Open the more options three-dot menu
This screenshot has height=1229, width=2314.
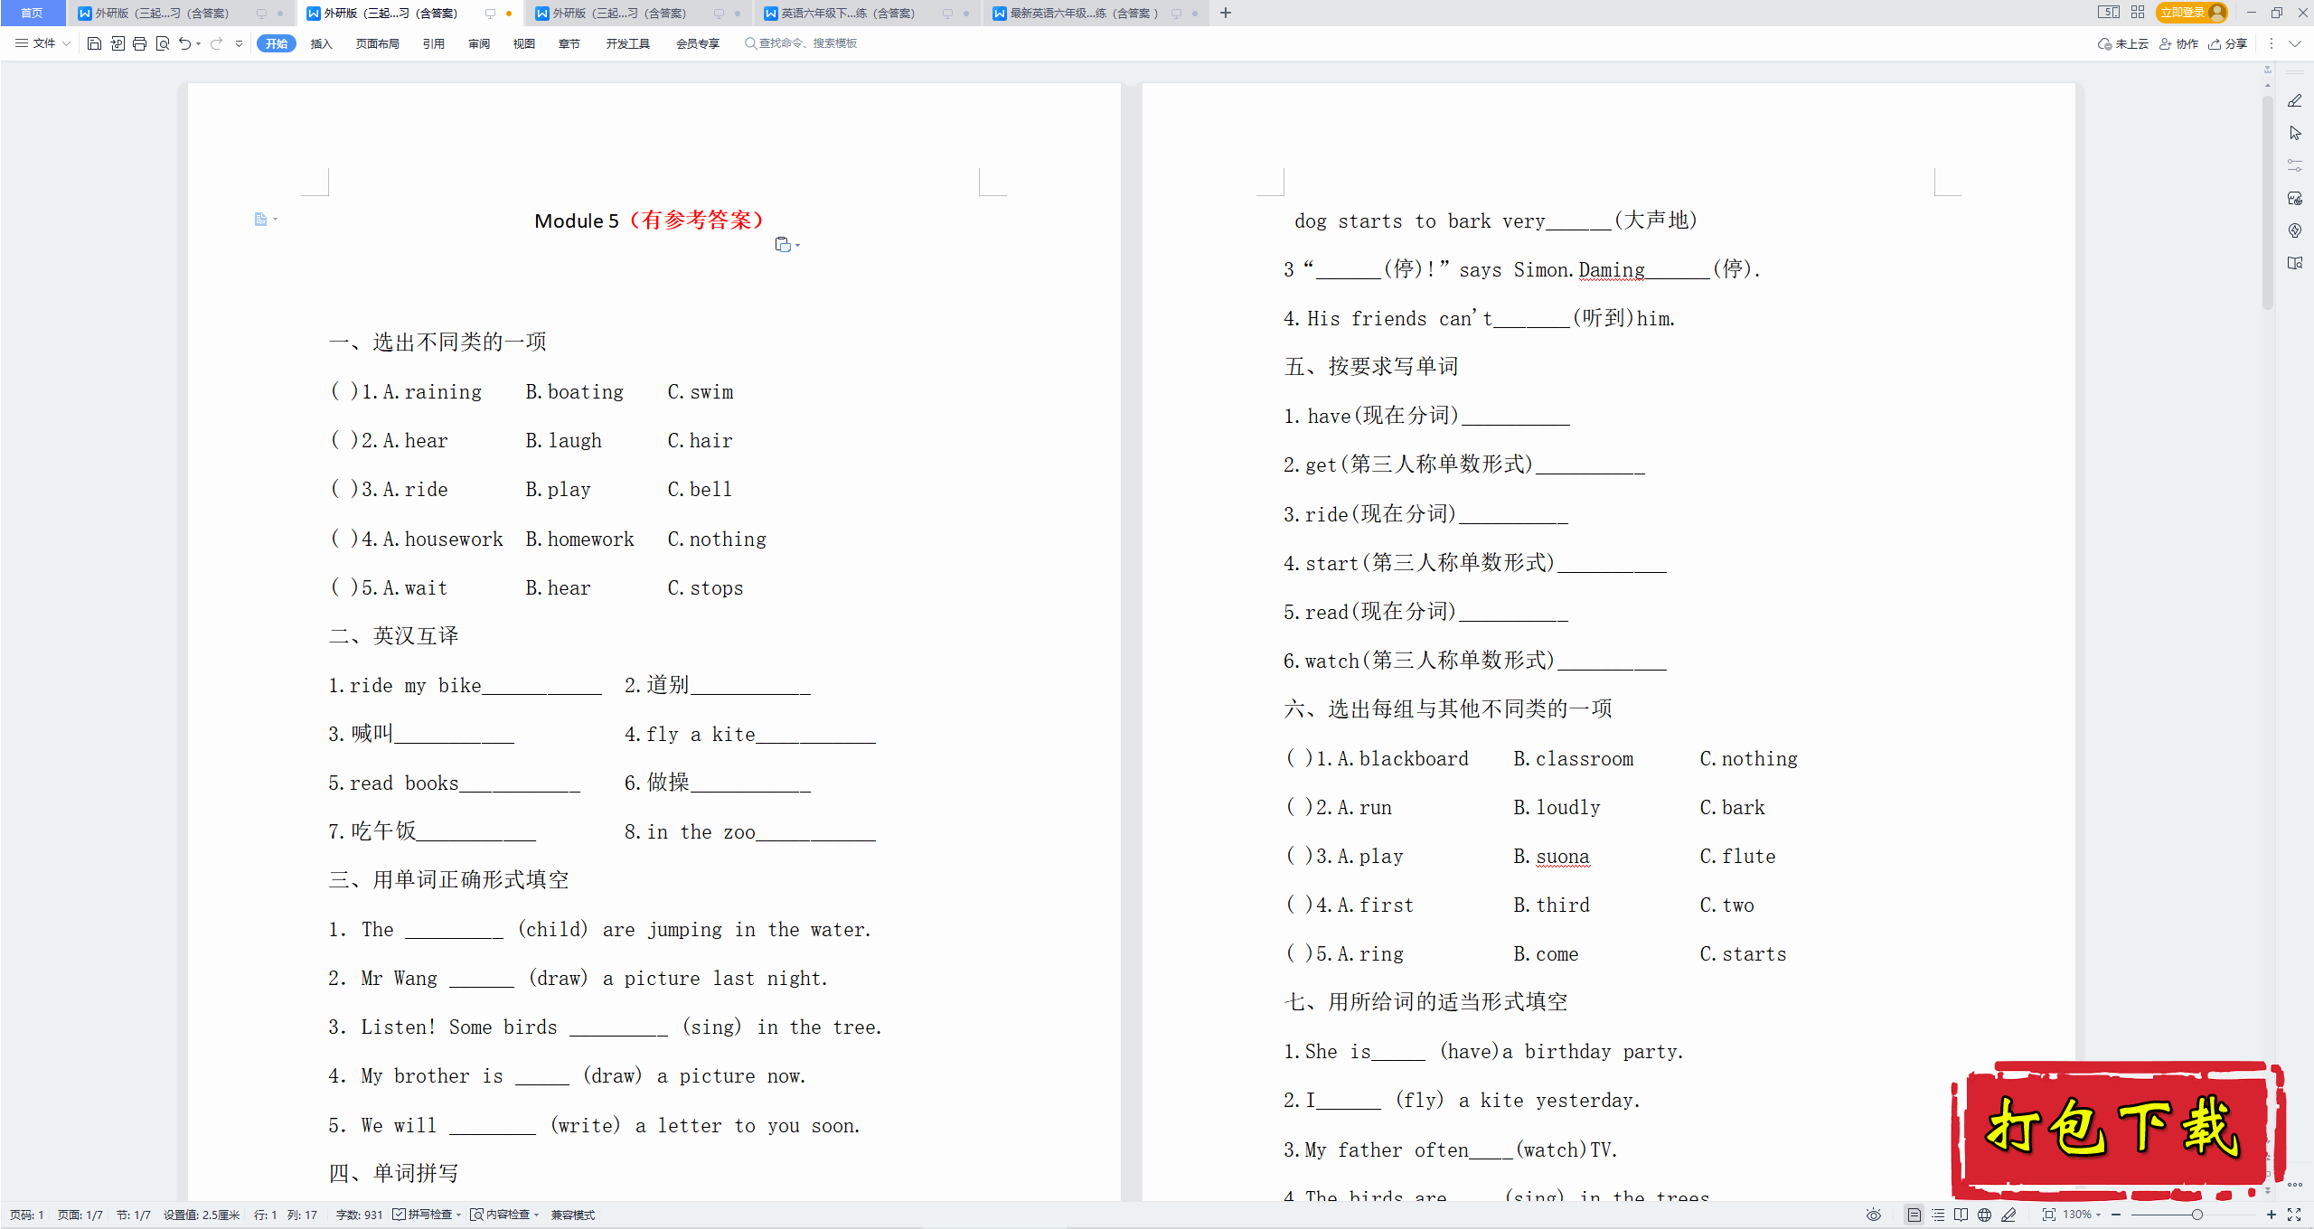(2271, 43)
